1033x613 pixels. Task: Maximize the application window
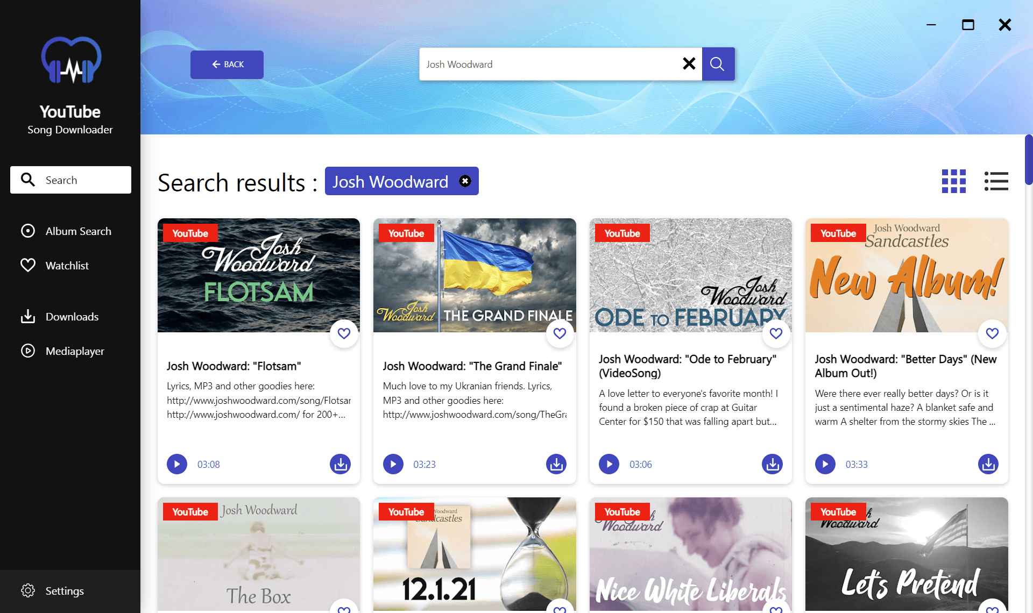(968, 25)
